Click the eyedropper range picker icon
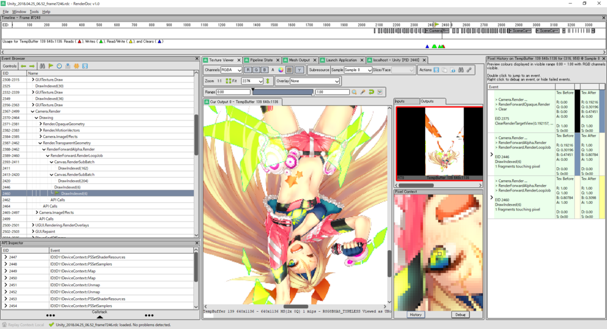607x329 pixels. coord(363,92)
